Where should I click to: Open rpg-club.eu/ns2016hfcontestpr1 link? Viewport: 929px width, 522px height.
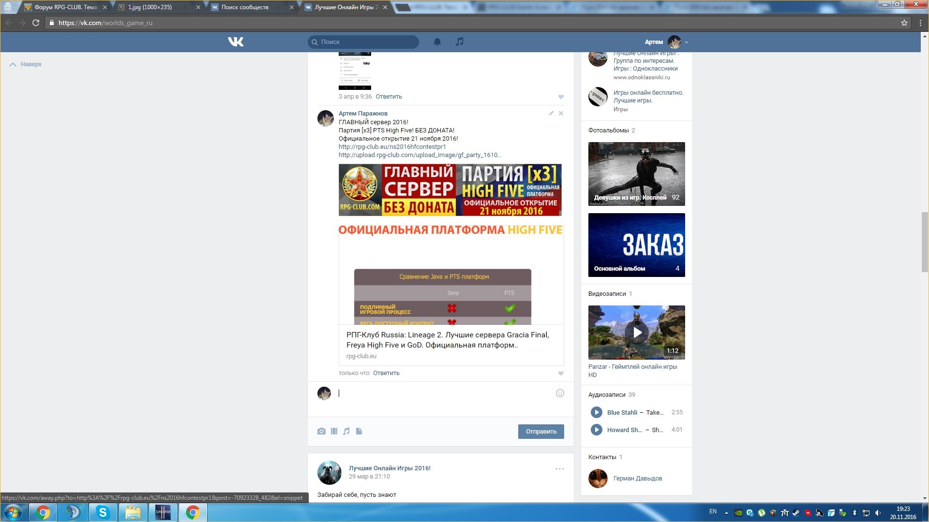pyautogui.click(x=392, y=147)
